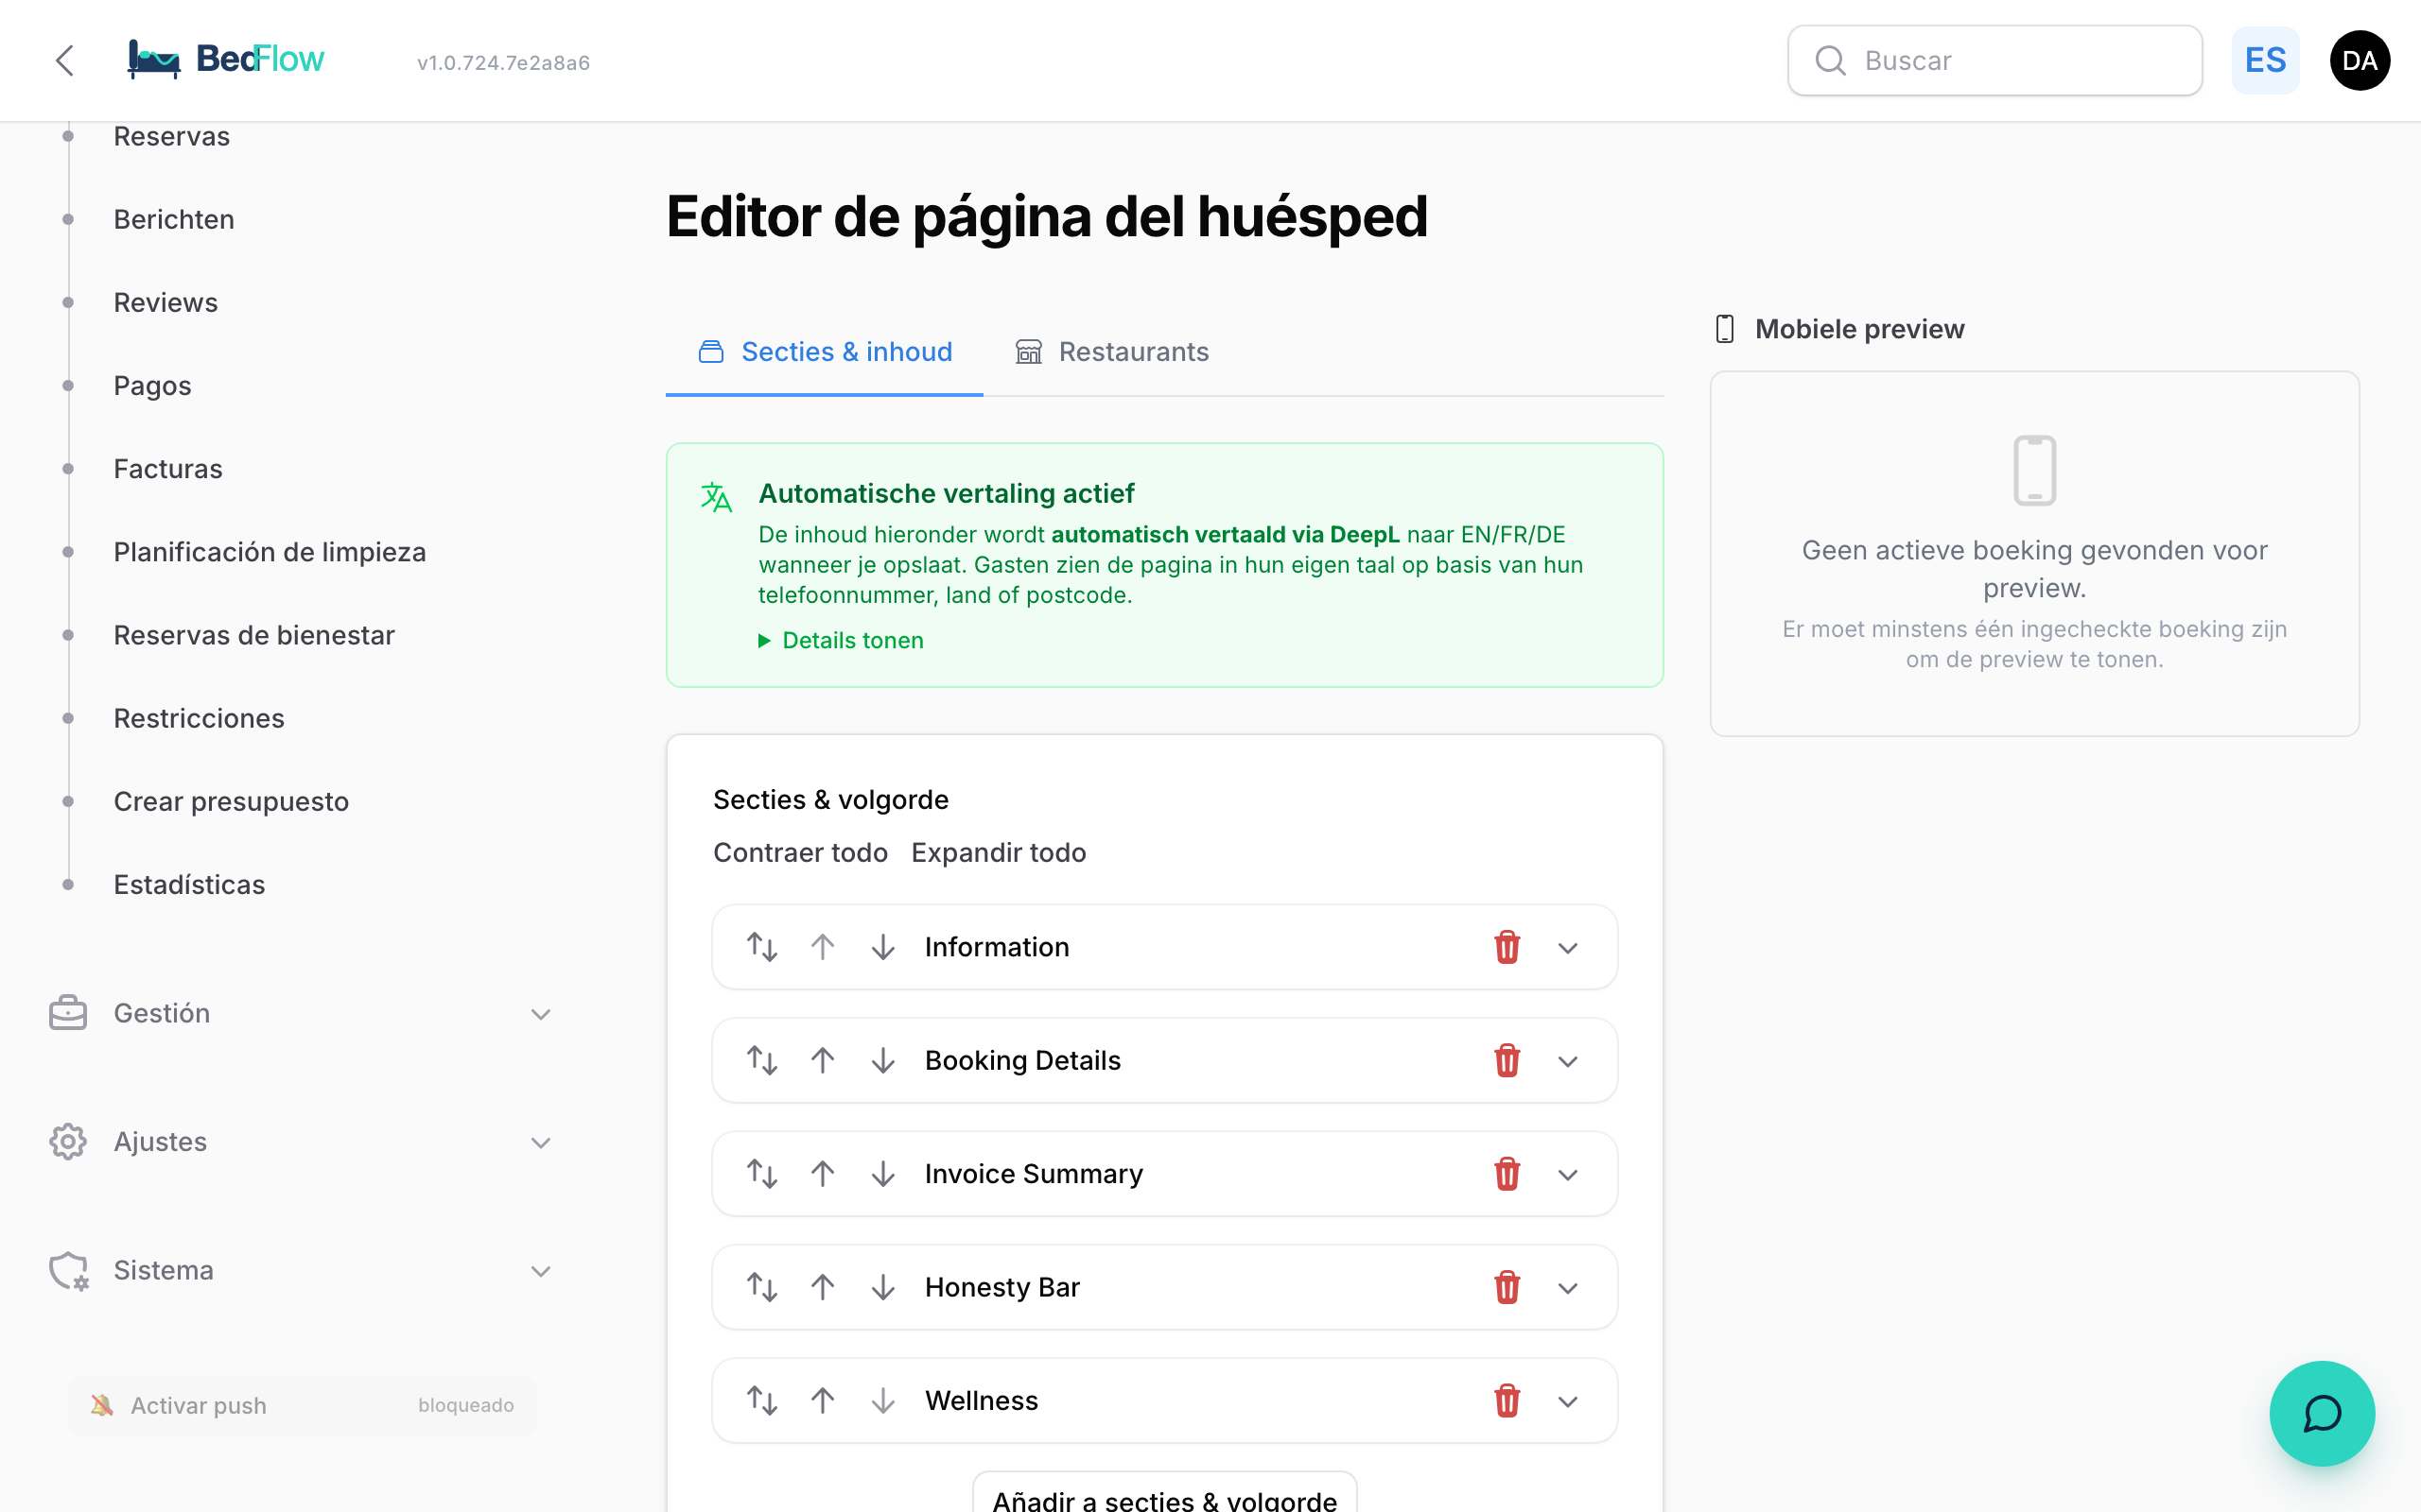The width and height of the screenshot is (2421, 1512).
Task: Move Honesty Bar section up
Action: tap(823, 1287)
